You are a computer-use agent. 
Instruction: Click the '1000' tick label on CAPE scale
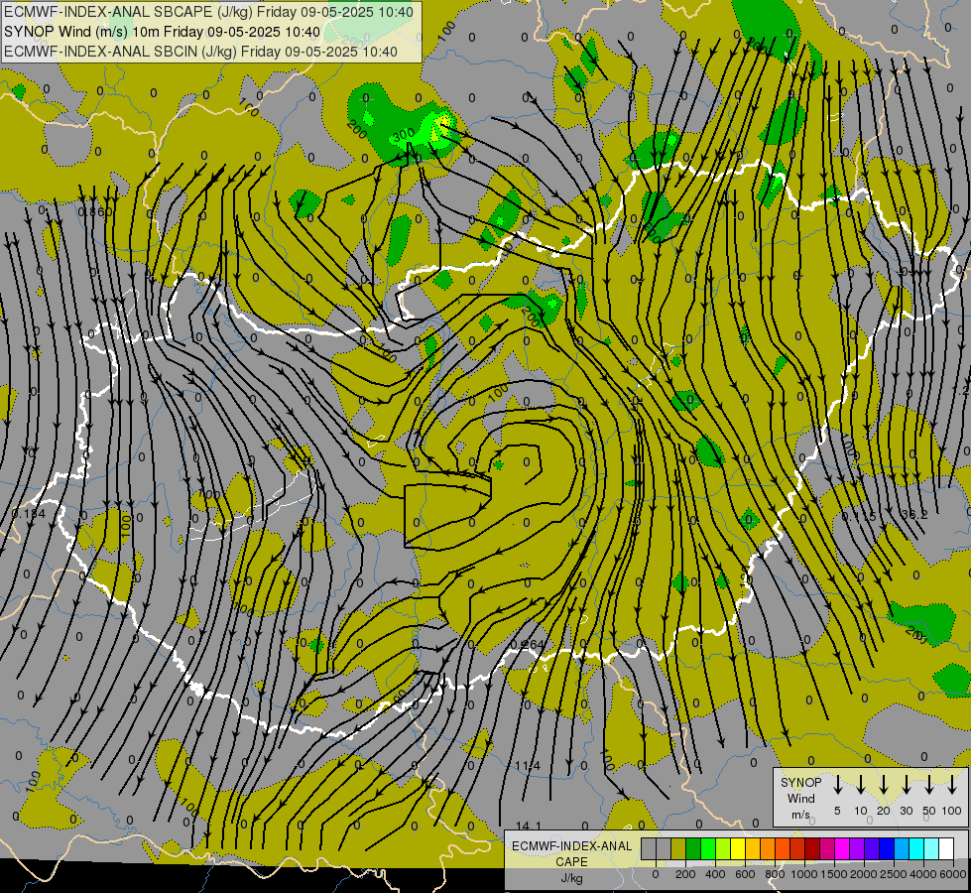click(x=804, y=874)
